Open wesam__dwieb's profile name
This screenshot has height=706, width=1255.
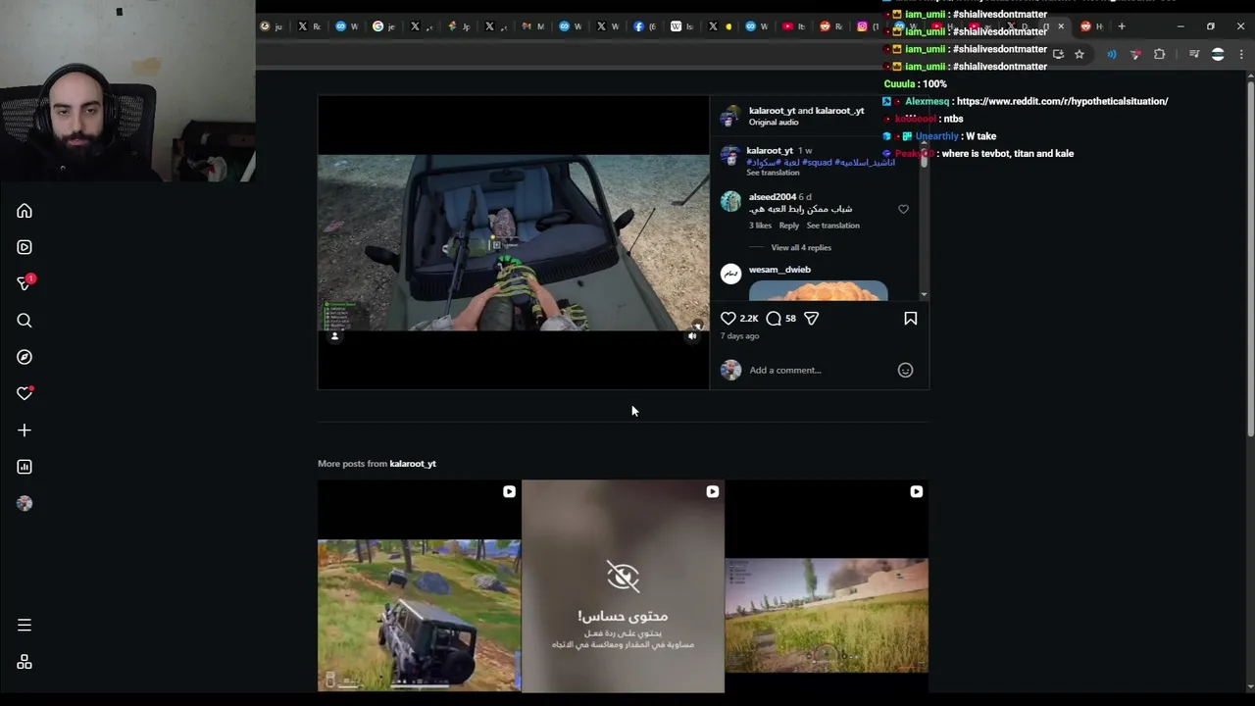click(x=779, y=270)
